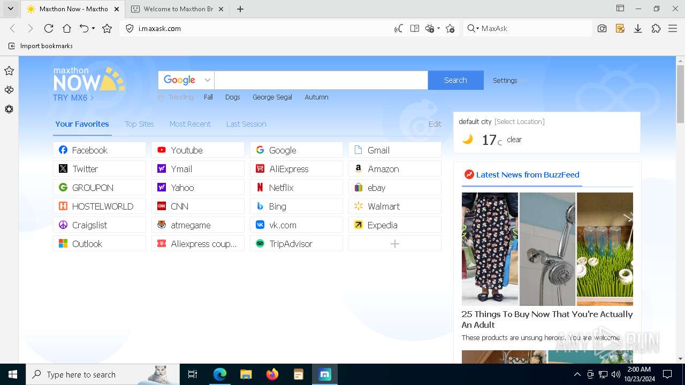Click the undo closed tab arrow
This screenshot has width=685, height=385.
[x=84, y=28]
